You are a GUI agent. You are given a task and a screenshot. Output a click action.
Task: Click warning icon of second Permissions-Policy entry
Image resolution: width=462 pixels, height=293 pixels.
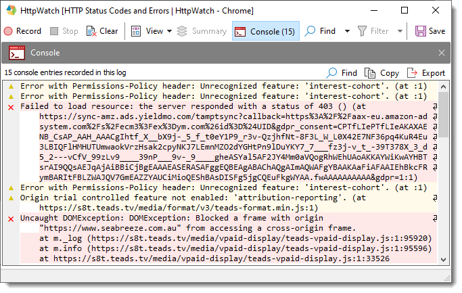click(11, 96)
